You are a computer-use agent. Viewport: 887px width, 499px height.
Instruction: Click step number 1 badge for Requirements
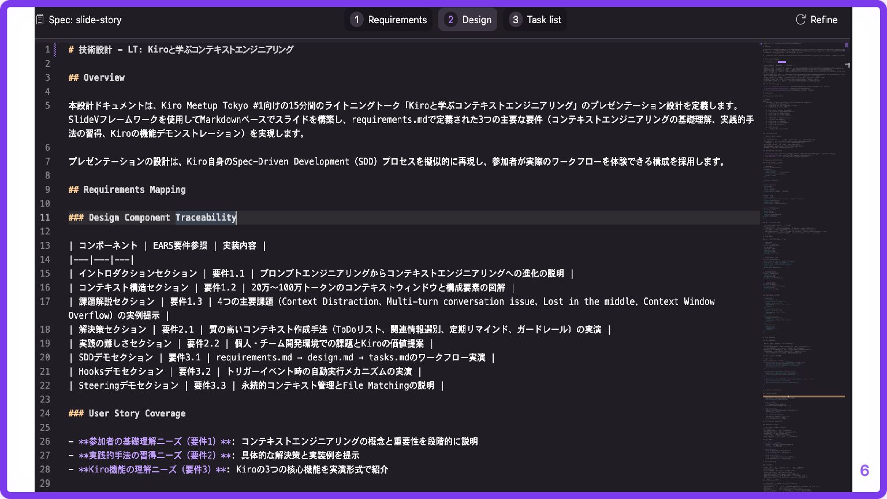pyautogui.click(x=356, y=20)
